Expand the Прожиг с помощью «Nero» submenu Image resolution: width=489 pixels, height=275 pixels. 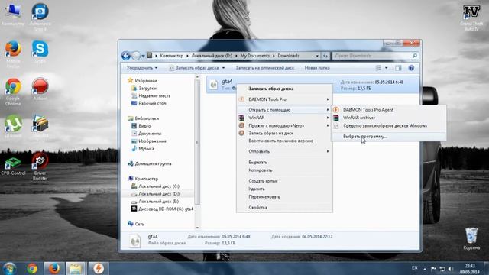click(284, 125)
